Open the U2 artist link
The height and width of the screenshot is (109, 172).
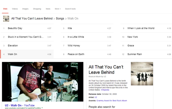click(96, 97)
